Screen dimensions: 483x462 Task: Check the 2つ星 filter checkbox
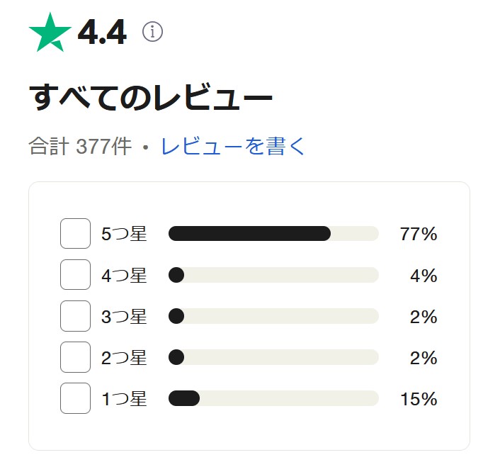point(76,357)
